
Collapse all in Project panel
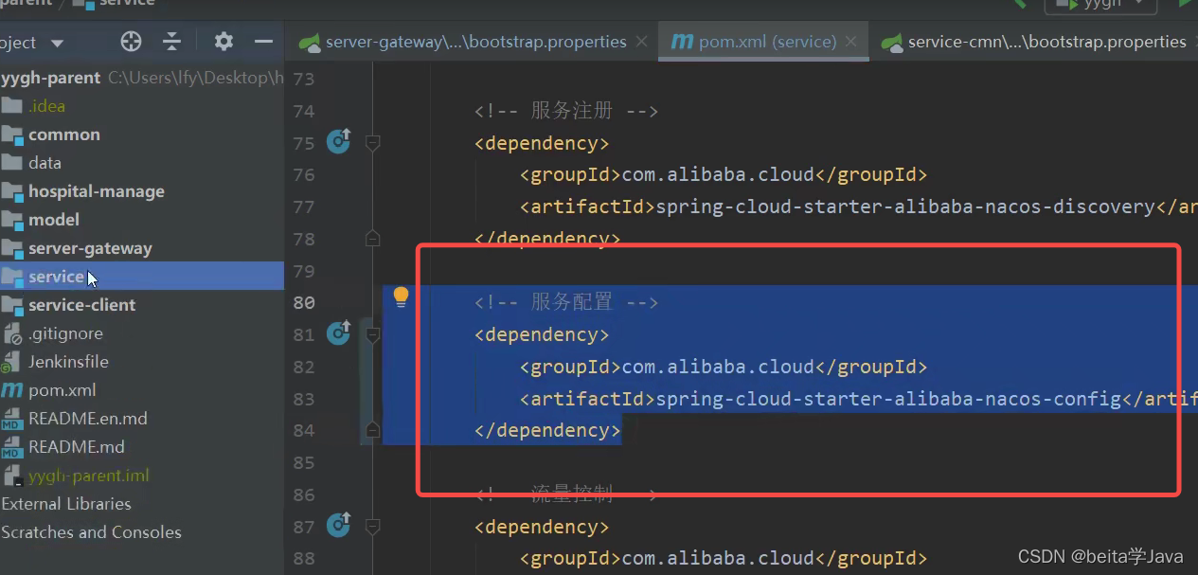pyautogui.click(x=171, y=42)
